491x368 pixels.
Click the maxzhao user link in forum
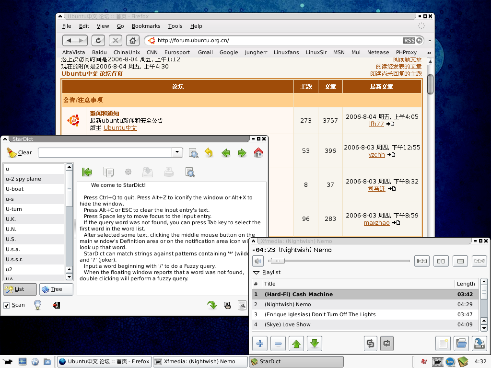(x=377, y=223)
